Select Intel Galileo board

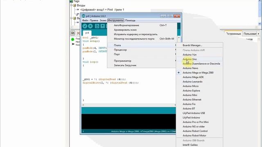point(199,145)
